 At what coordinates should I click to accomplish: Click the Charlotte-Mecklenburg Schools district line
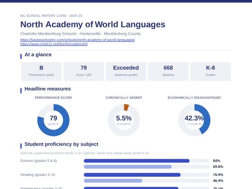pyautogui.click(x=81, y=34)
